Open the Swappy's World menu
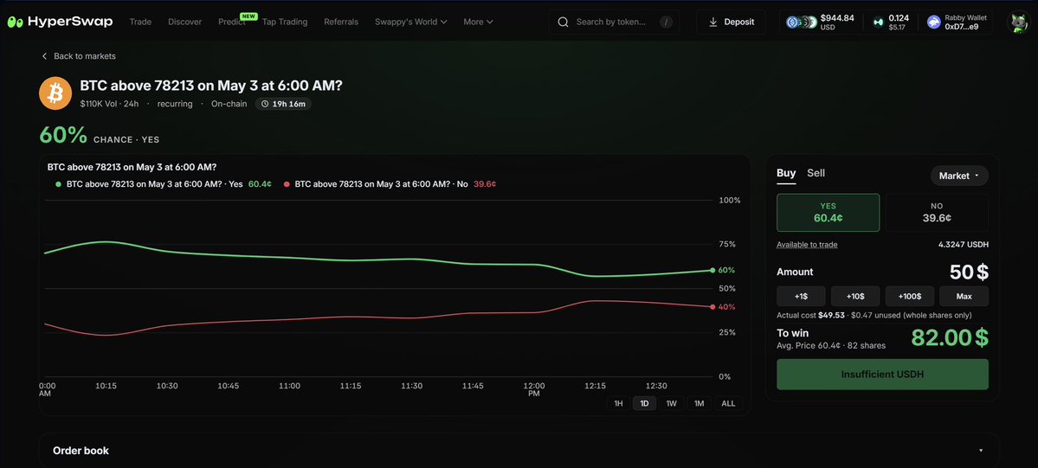Screen dimensions: 1038x468 point(411,22)
